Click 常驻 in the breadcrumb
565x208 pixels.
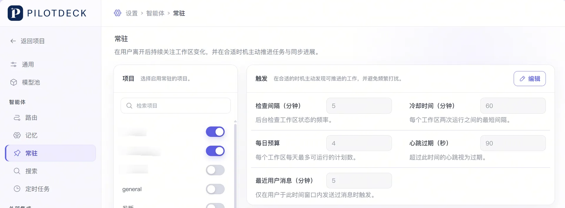pos(179,13)
